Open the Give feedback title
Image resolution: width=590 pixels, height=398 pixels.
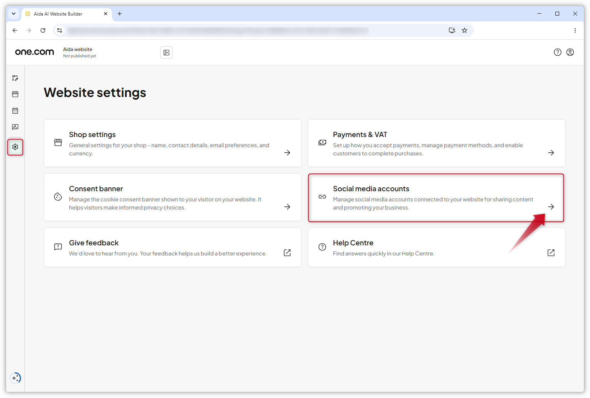94,243
